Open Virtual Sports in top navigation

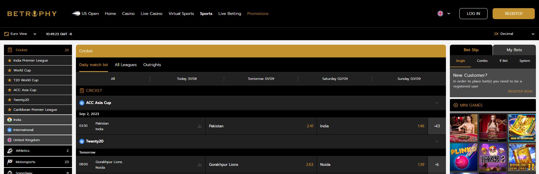click(x=181, y=13)
